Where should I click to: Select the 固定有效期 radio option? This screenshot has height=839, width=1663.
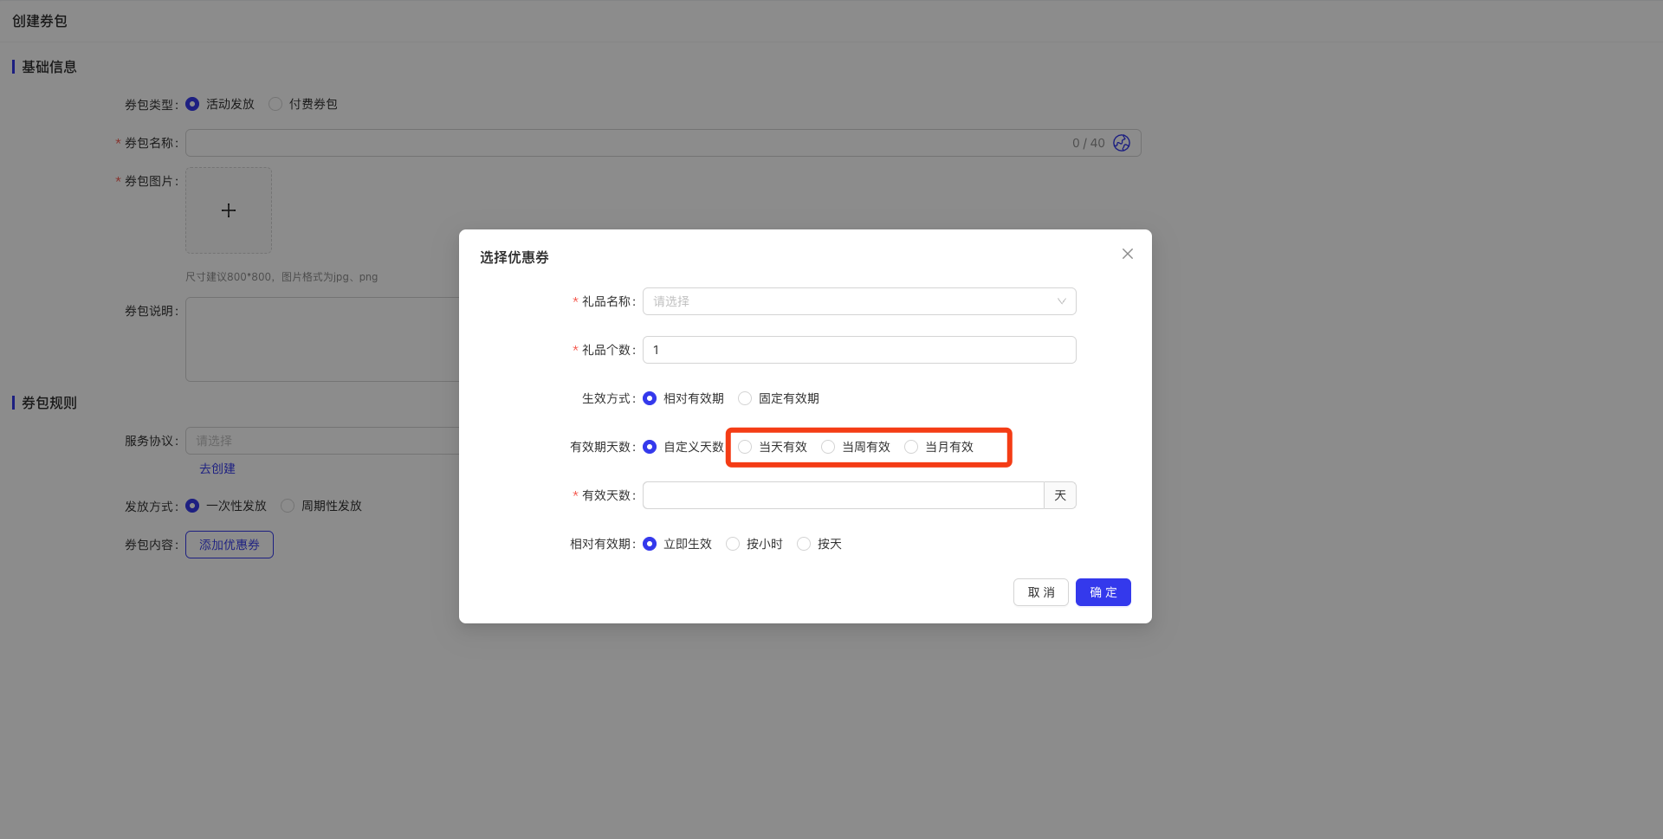pyautogui.click(x=745, y=398)
